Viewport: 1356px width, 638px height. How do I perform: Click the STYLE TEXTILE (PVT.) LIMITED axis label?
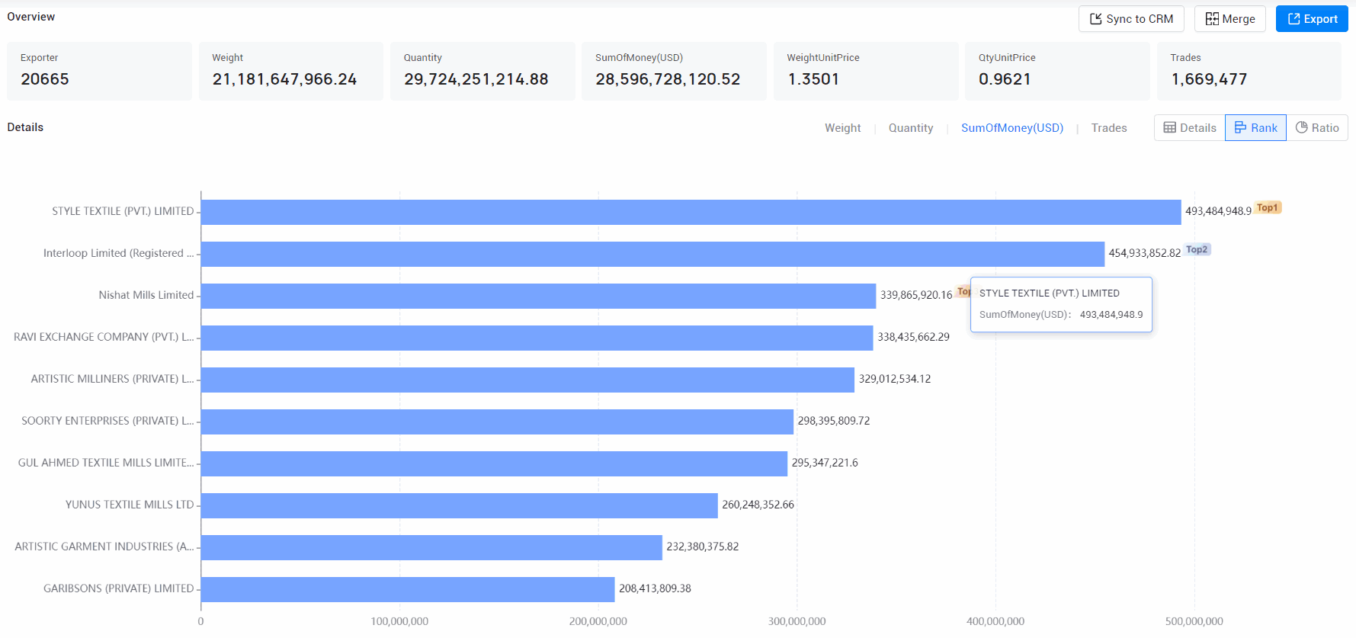click(x=123, y=211)
